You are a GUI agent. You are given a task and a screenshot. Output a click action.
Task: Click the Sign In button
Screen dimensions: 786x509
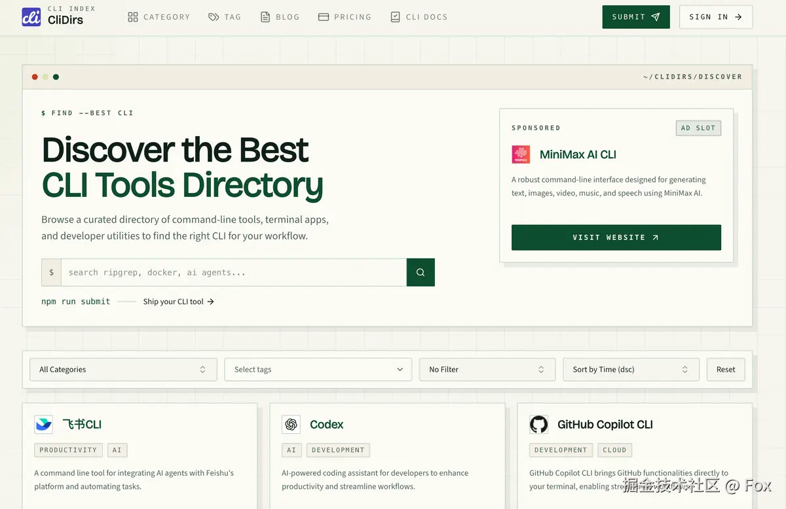pos(716,17)
